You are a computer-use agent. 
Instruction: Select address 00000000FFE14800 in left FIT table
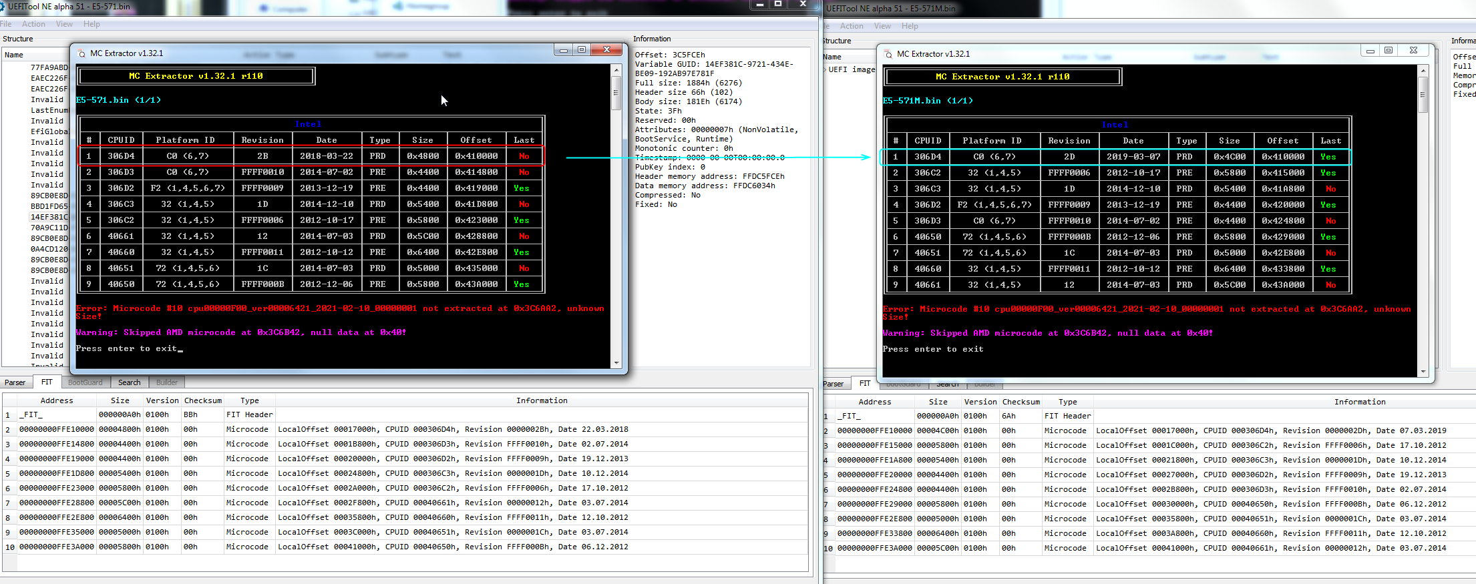coord(57,444)
